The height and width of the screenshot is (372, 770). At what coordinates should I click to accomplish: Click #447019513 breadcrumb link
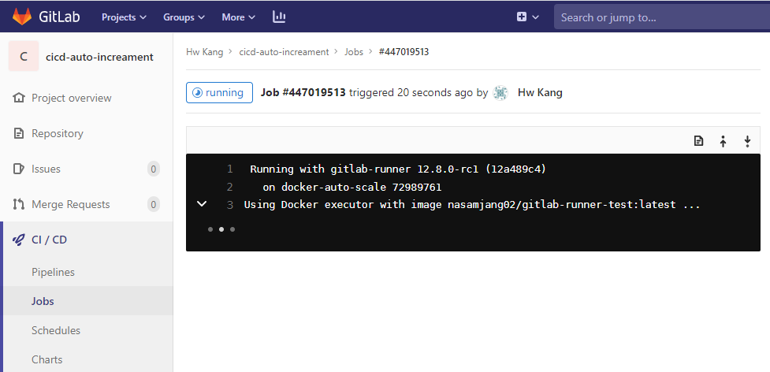(x=404, y=51)
